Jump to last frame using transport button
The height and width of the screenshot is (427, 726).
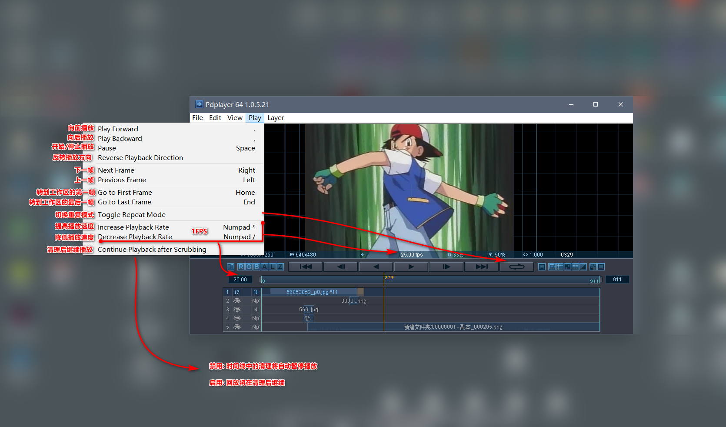click(481, 267)
